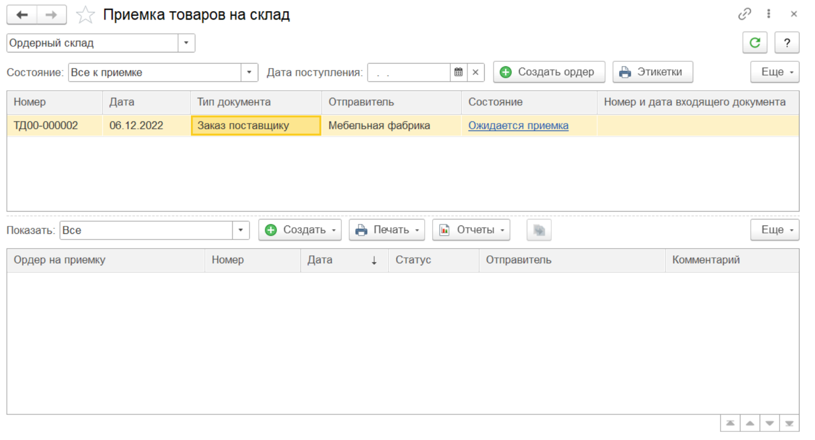Open calendar picker for arrival date
815x440 pixels.
point(458,72)
